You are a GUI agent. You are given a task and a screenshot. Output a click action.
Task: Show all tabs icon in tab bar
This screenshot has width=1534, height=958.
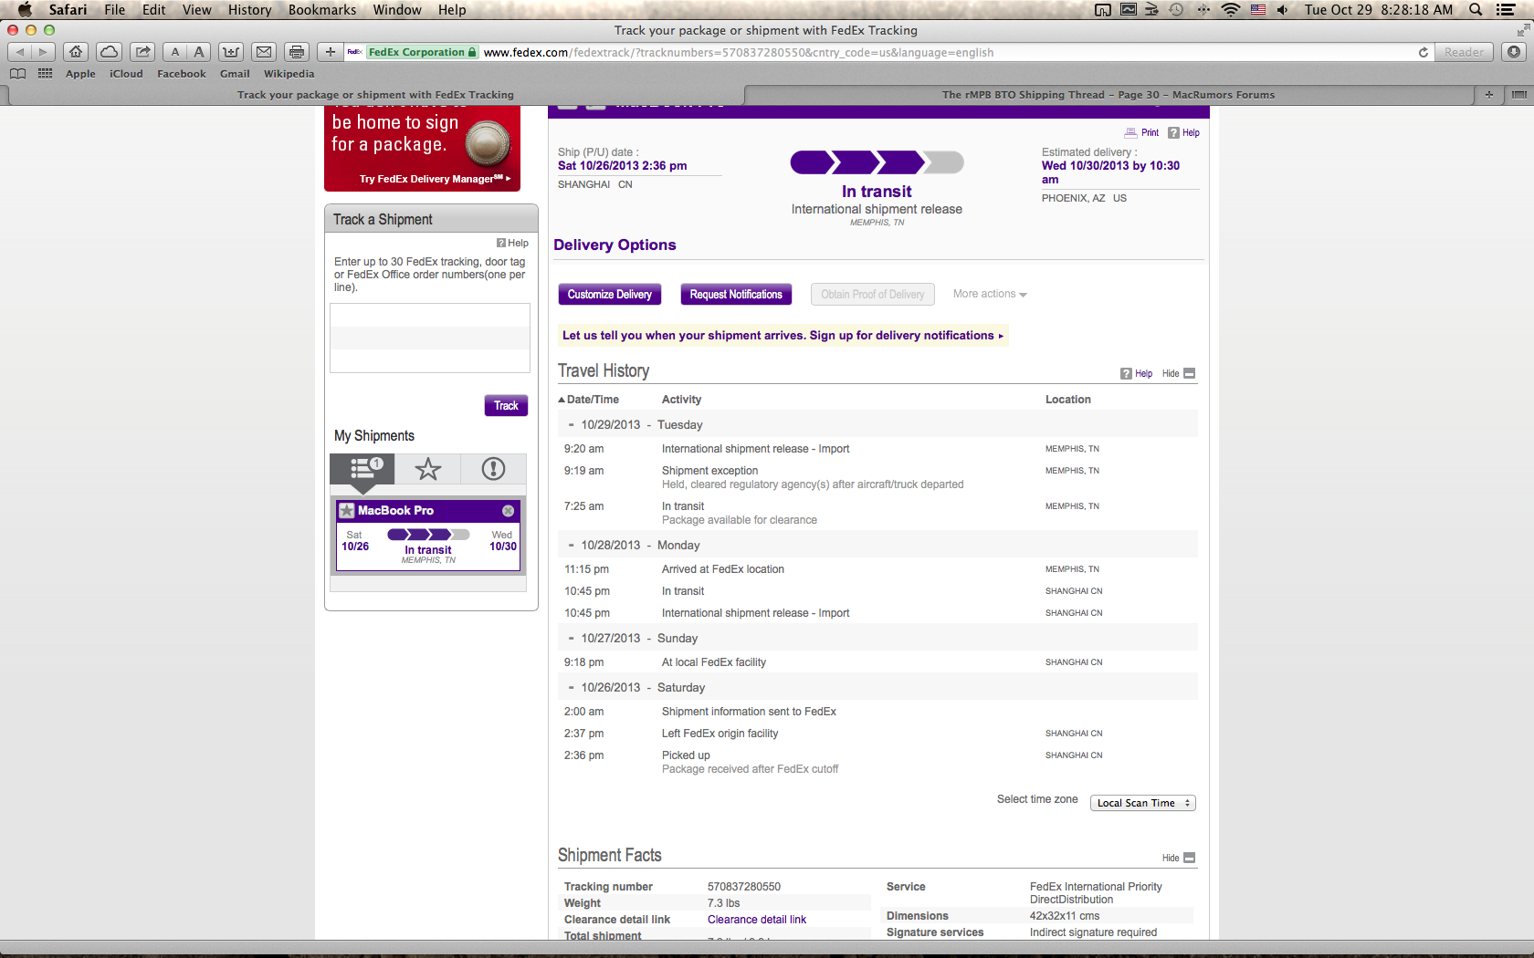(x=1518, y=94)
